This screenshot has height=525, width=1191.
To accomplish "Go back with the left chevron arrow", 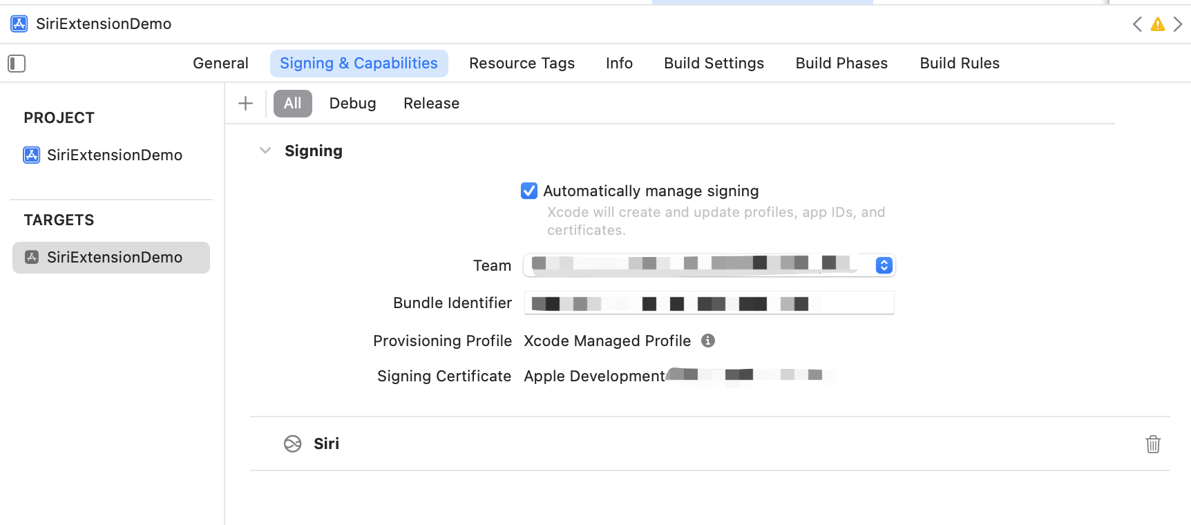I will (x=1137, y=24).
